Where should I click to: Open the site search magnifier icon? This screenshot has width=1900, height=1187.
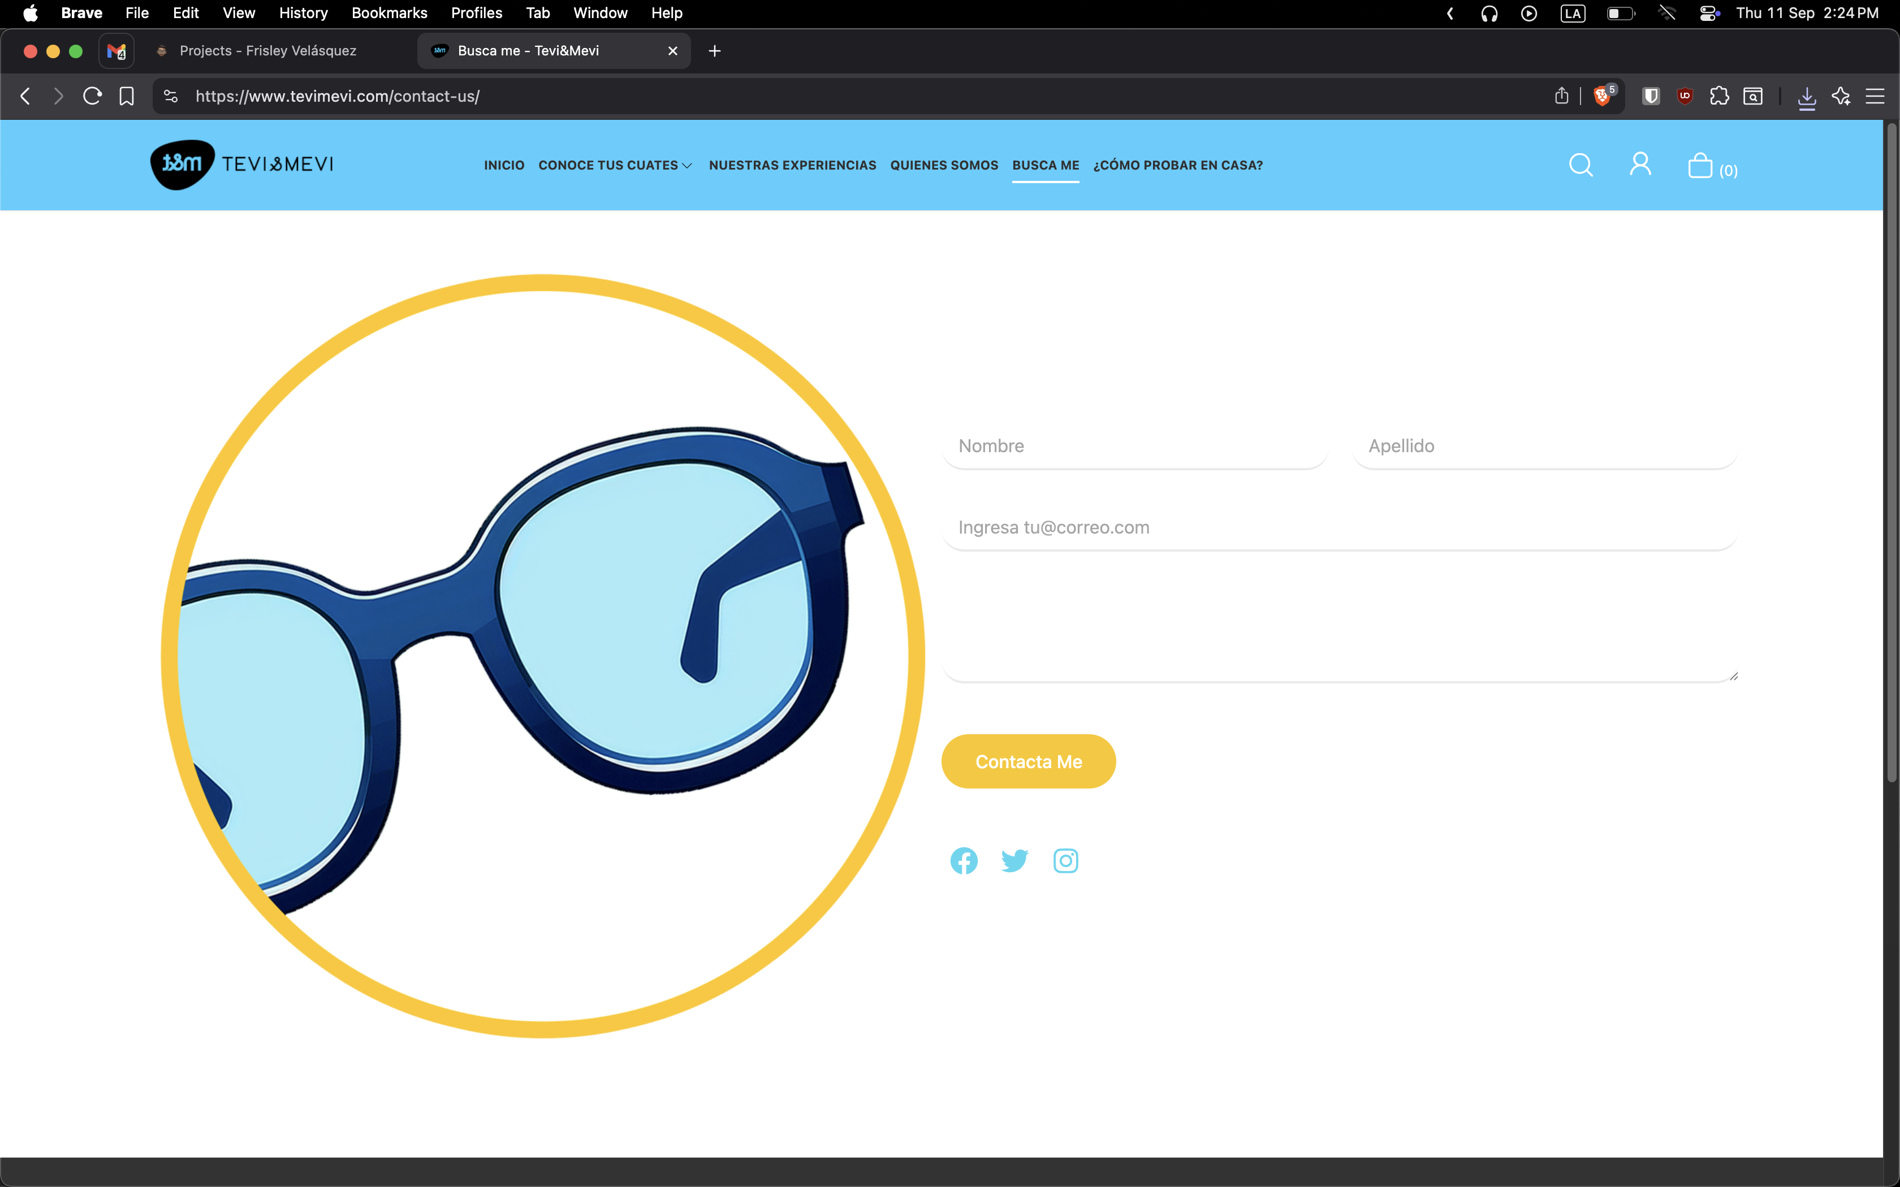click(1581, 165)
